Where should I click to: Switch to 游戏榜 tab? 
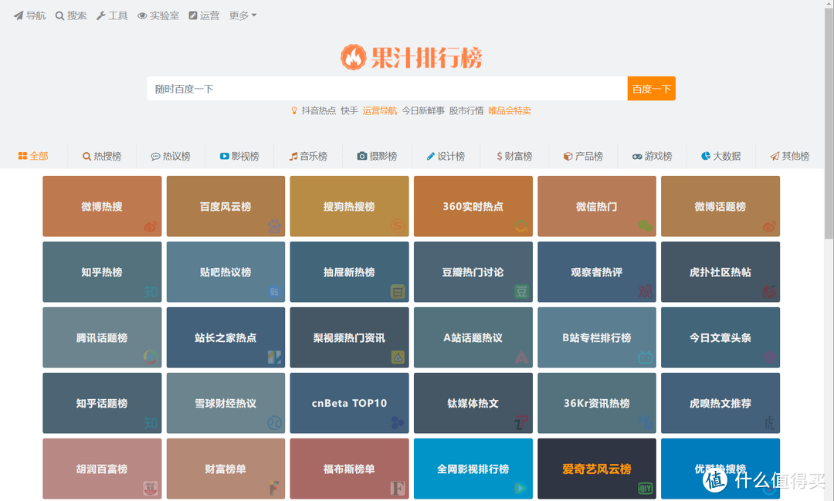[x=652, y=156]
